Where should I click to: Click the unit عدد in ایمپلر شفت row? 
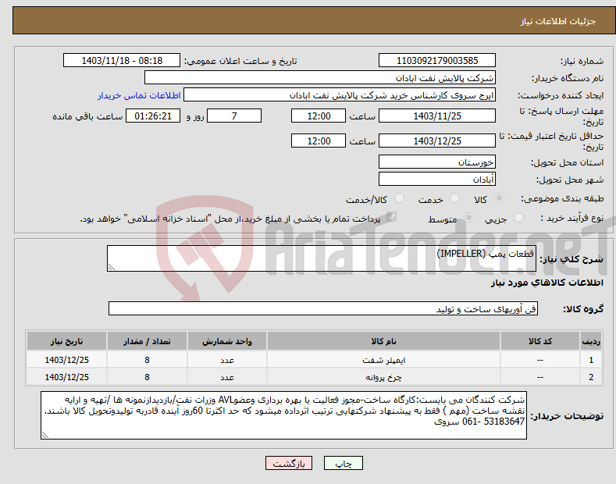click(227, 360)
